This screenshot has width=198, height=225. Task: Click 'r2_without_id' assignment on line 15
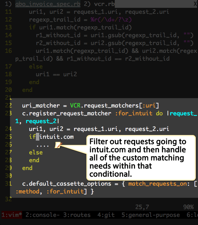(58, 43)
